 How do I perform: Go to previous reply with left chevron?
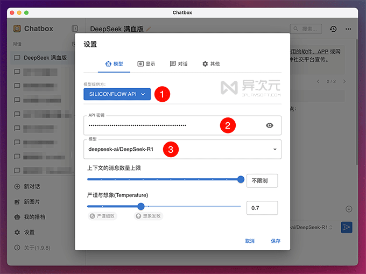point(318,81)
